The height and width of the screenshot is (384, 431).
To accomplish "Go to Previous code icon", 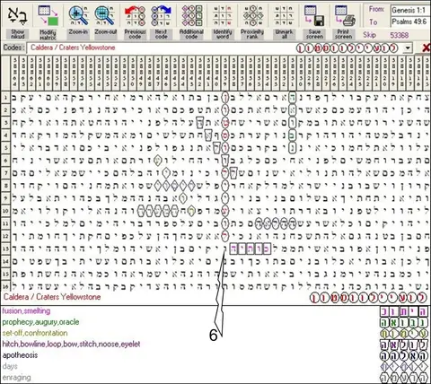I will click(135, 15).
